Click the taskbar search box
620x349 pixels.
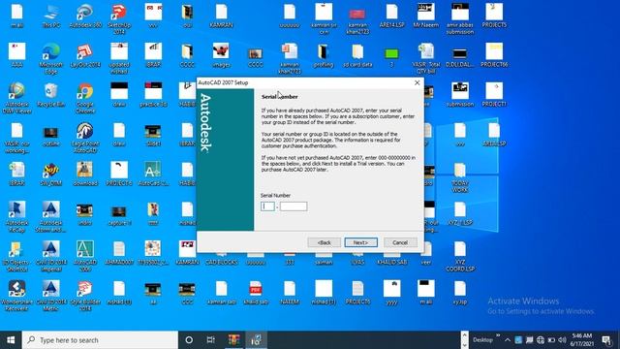click(100, 340)
